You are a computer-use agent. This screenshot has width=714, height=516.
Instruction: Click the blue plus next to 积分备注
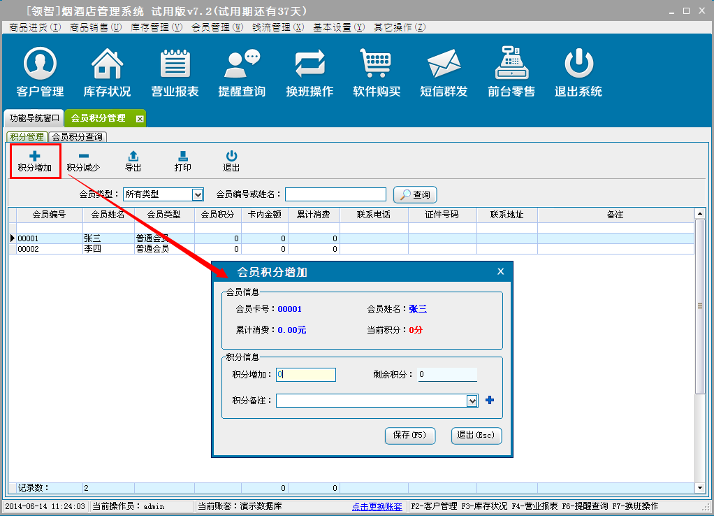click(490, 400)
